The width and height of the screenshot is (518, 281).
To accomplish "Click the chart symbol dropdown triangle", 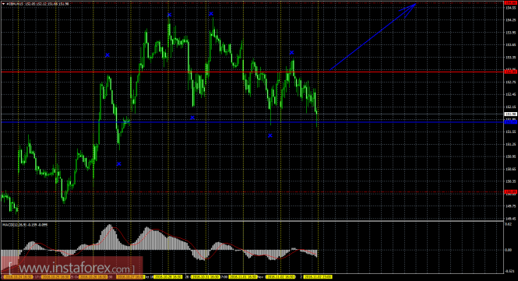I will tap(3, 4).
